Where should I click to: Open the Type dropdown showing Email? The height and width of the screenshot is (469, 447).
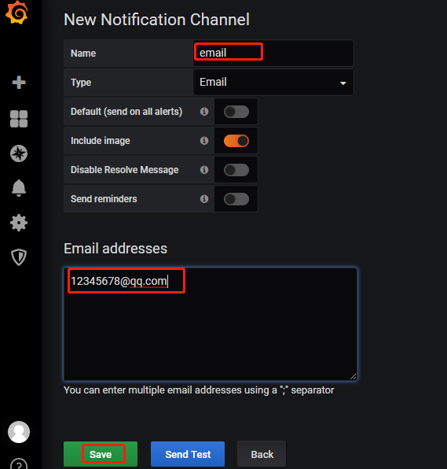click(273, 83)
